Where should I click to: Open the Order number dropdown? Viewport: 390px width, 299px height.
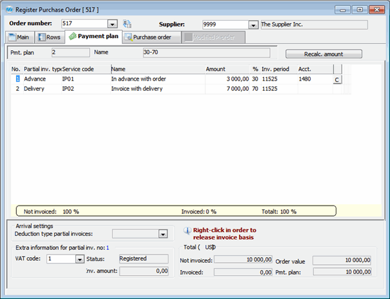112,24
